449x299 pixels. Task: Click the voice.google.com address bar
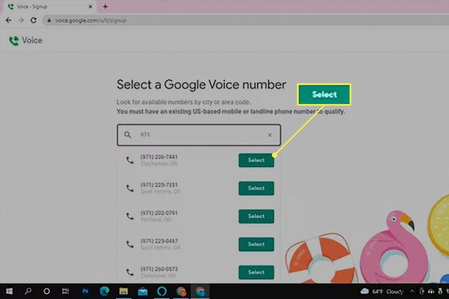pos(247,20)
